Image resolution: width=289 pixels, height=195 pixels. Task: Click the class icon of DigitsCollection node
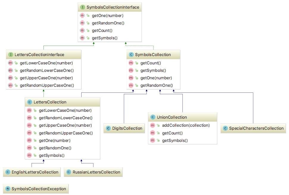[108, 128]
